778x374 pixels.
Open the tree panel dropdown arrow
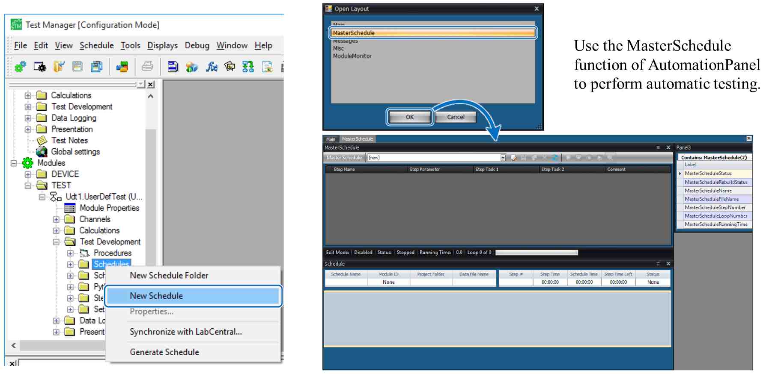click(141, 84)
